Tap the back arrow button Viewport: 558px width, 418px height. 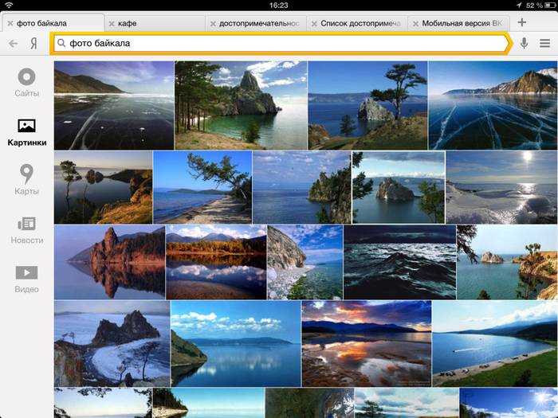[x=14, y=43]
